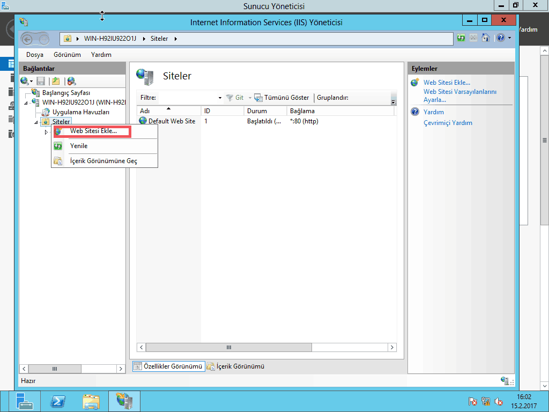Click the back navigation arrow button
The image size is (549, 412).
(28, 39)
